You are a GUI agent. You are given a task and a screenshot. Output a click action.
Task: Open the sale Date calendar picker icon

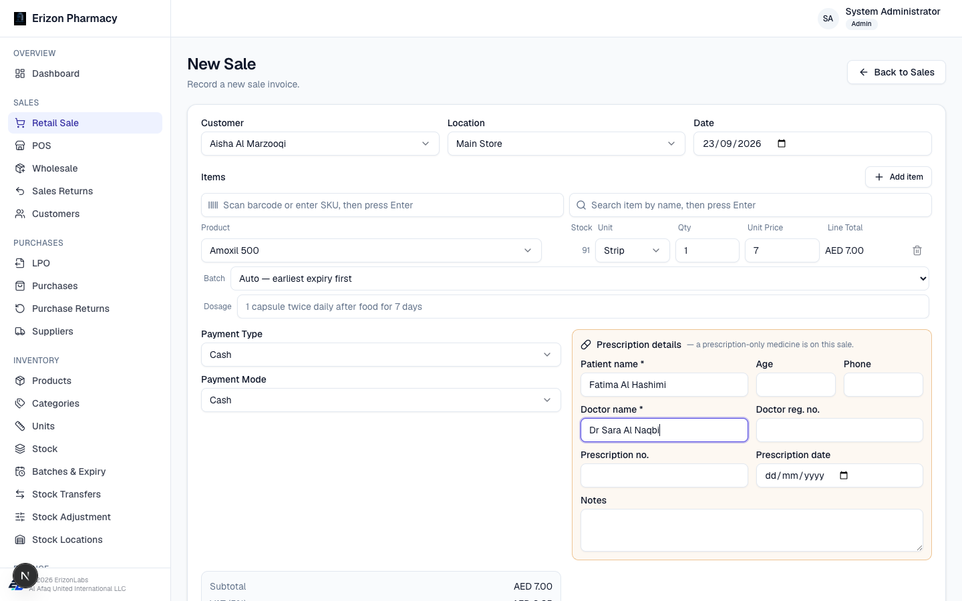tap(782, 144)
